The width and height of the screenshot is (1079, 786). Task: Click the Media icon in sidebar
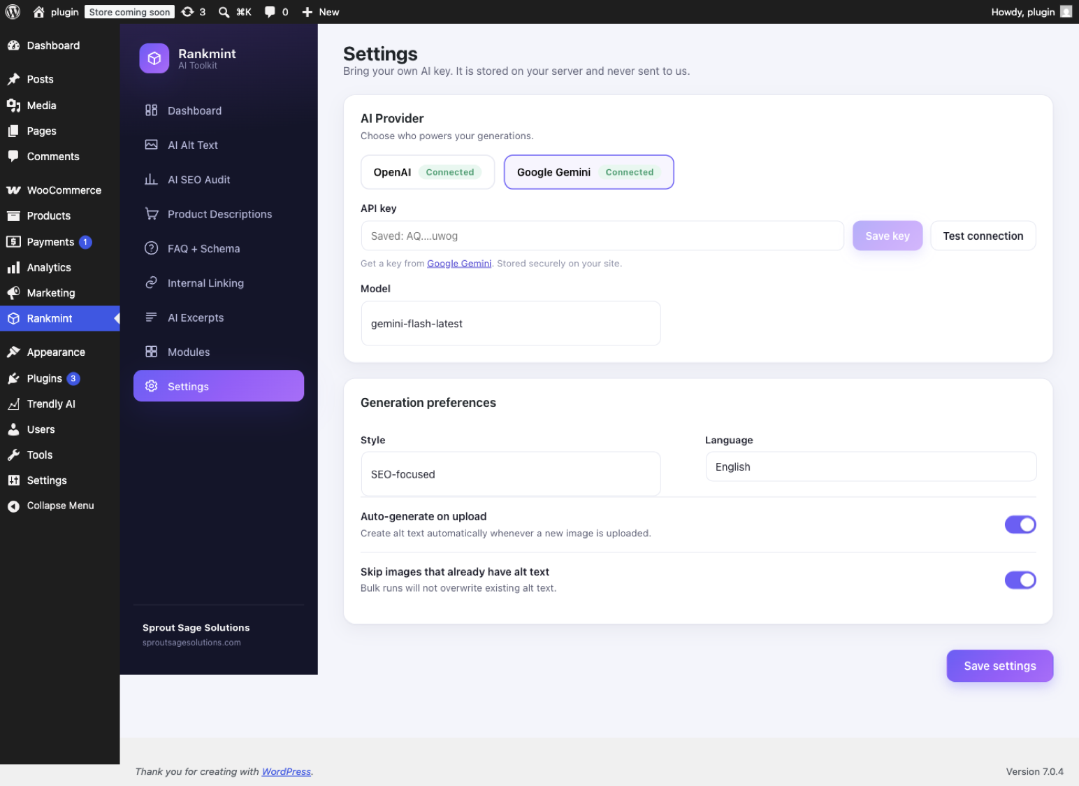pos(13,105)
